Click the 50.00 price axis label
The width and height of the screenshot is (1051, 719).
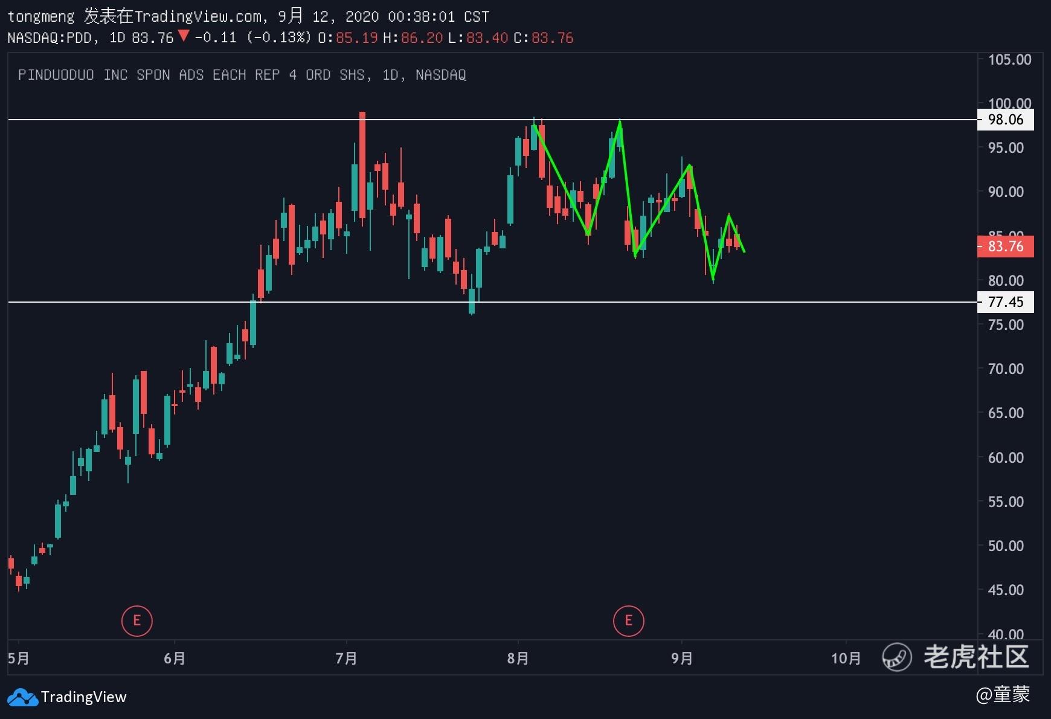click(x=1006, y=546)
